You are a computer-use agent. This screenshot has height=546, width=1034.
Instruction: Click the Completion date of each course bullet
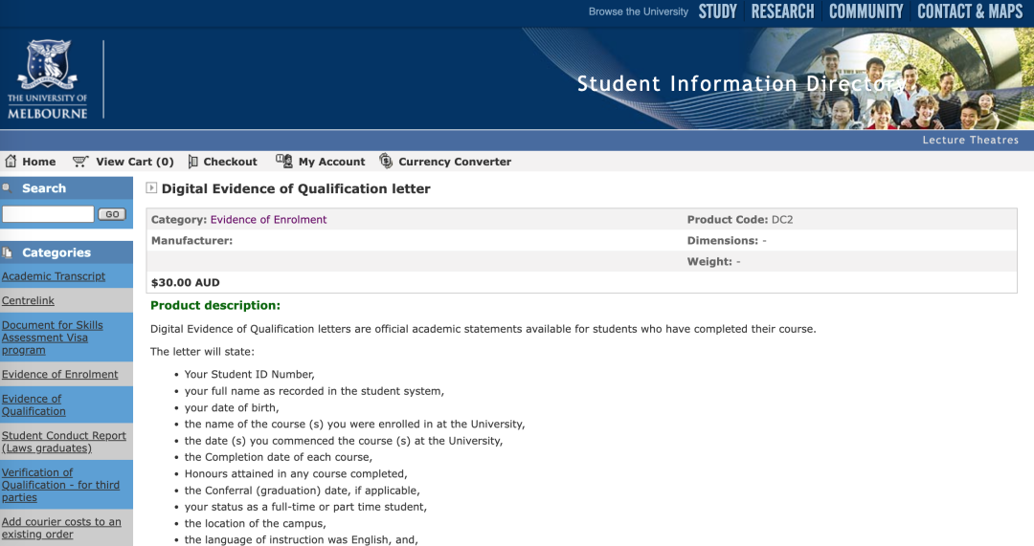point(279,457)
